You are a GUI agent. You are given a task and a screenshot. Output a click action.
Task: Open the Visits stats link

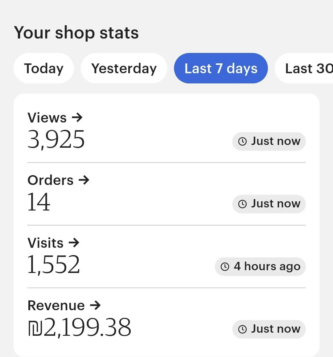point(46,243)
